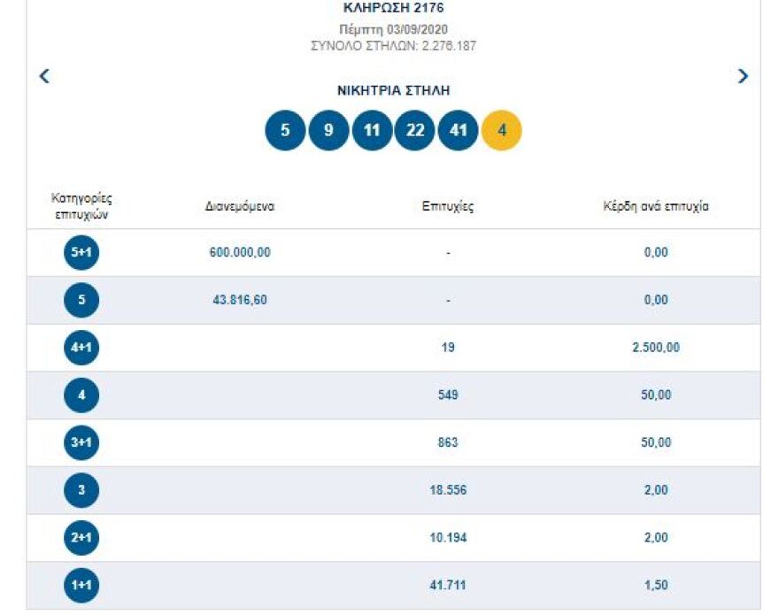Select winning number ball 41
Viewport: 779px width, 614px height.
(x=459, y=129)
